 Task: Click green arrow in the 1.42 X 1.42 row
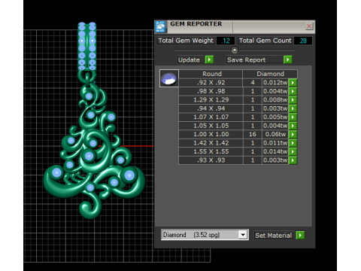click(x=293, y=143)
